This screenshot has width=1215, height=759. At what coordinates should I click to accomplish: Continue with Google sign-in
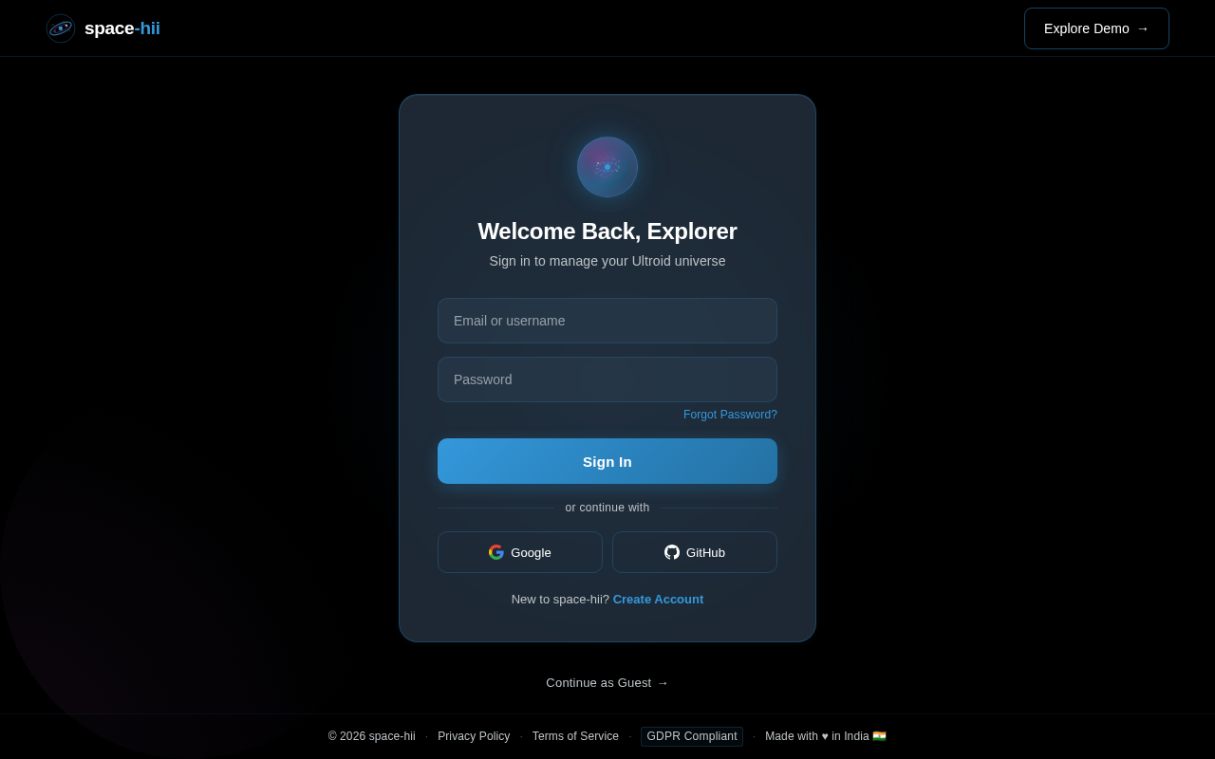pos(520,552)
